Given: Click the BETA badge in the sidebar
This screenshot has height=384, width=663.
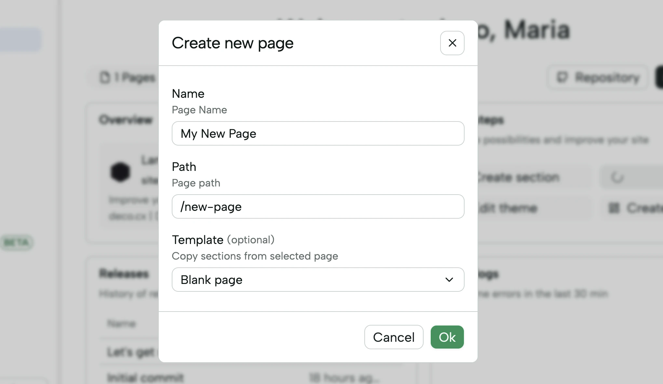Looking at the screenshot, I should (x=17, y=242).
